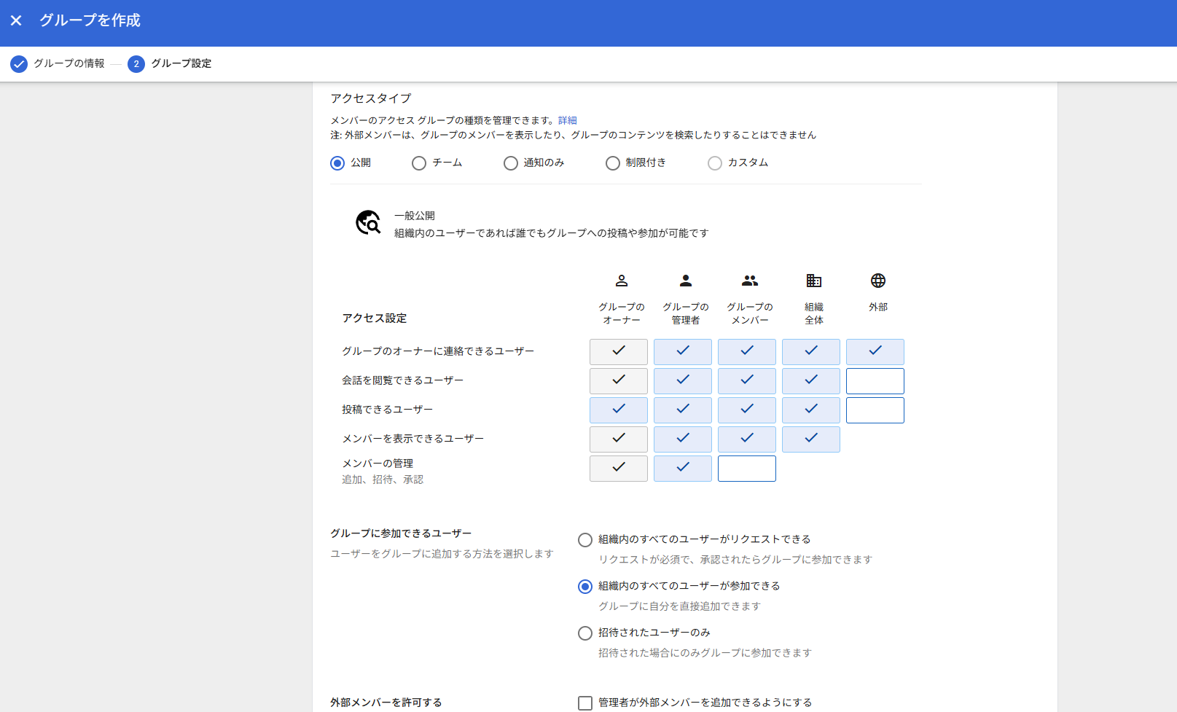Click the 外部 globe icon

(x=878, y=281)
